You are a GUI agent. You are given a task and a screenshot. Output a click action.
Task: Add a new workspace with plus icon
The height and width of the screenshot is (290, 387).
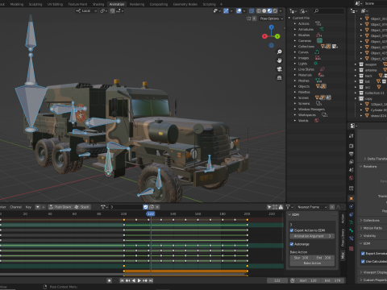(221, 4)
